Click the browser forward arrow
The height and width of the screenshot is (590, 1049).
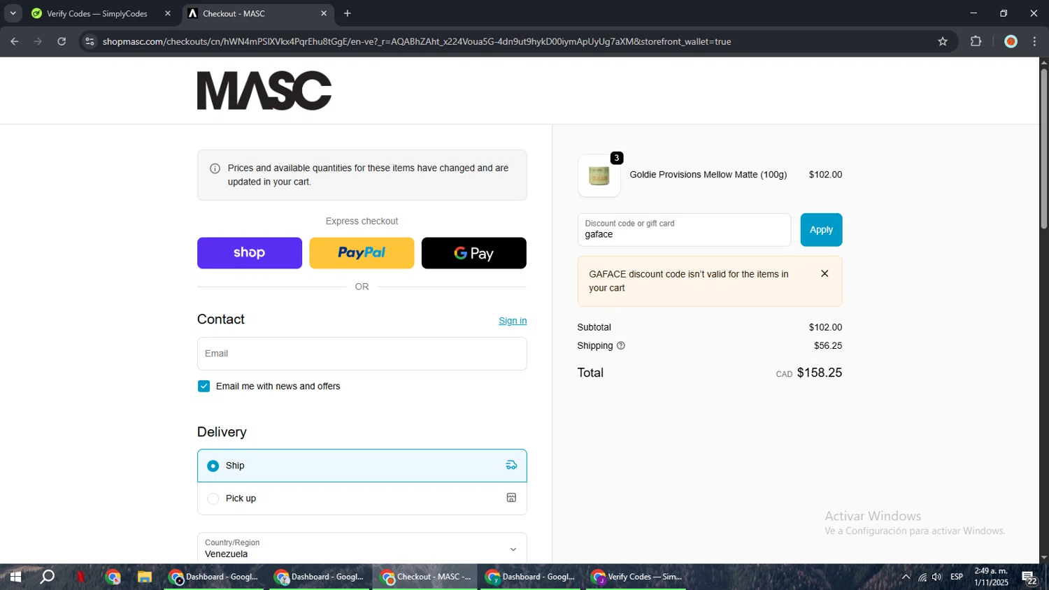(x=38, y=41)
